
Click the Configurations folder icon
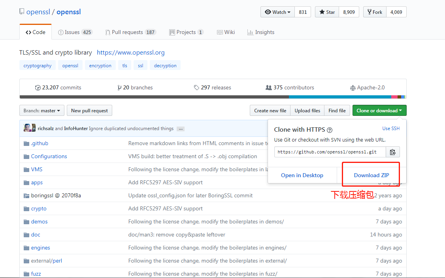tap(26, 157)
